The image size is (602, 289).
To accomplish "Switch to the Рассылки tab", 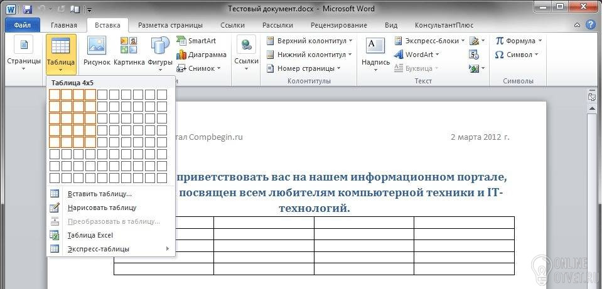I will tap(277, 25).
